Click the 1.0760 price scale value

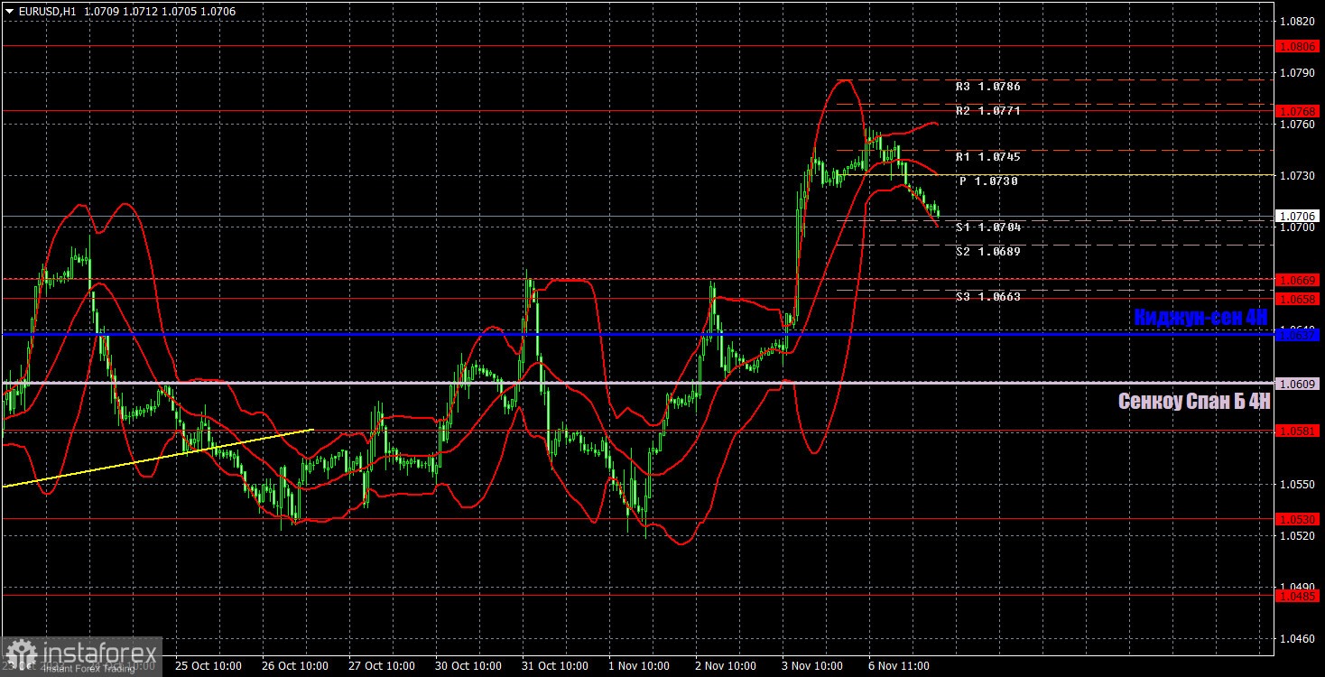(x=1298, y=124)
